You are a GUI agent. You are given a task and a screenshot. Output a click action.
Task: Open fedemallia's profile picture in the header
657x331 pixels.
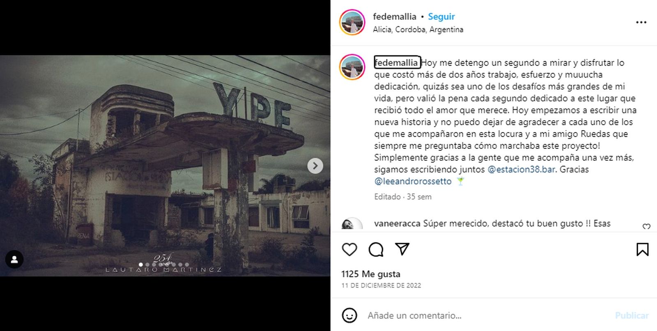pyautogui.click(x=352, y=22)
